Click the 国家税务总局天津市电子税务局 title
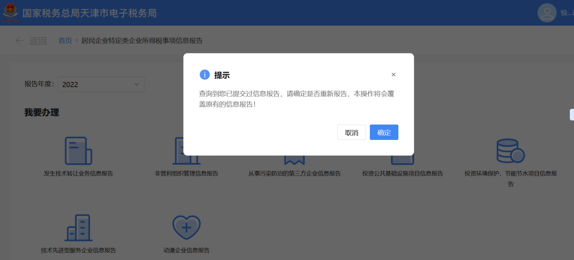This screenshot has height=260, width=574. [x=89, y=13]
